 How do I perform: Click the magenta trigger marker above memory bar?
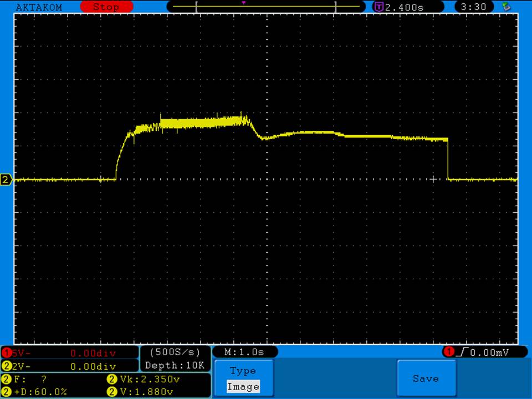point(244,3)
